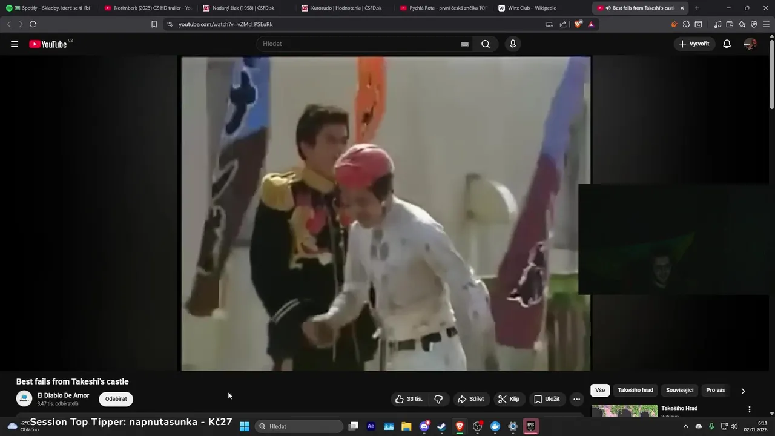Select the Takešiho hrad filter chip
This screenshot has height=436, width=775.
coord(635,390)
